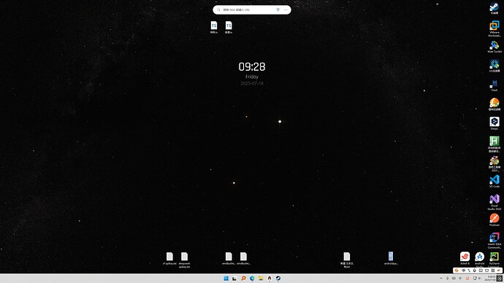Screen dimensions: 504x283
Task: Open the soft keyboard from IME toolbar
Action: pos(481,271)
